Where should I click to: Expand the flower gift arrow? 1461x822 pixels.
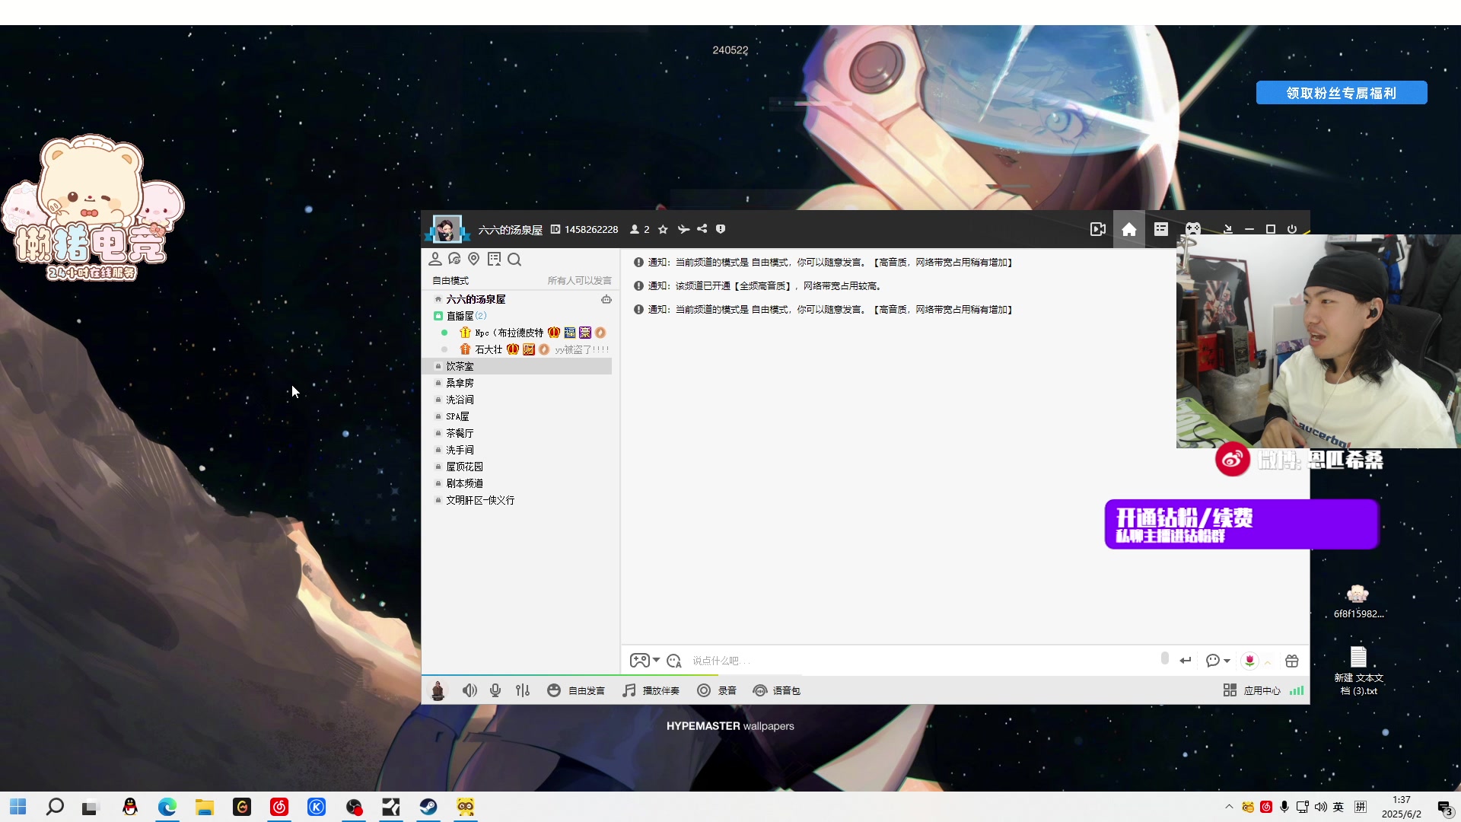tap(1268, 662)
